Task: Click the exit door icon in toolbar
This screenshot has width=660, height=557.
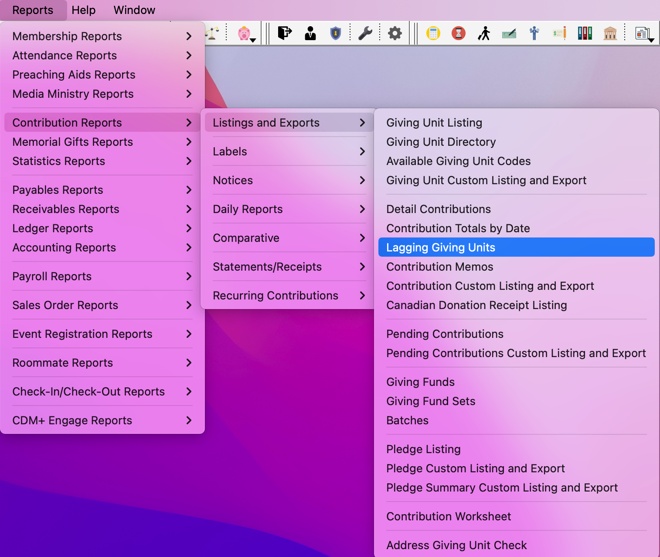Action: click(285, 33)
